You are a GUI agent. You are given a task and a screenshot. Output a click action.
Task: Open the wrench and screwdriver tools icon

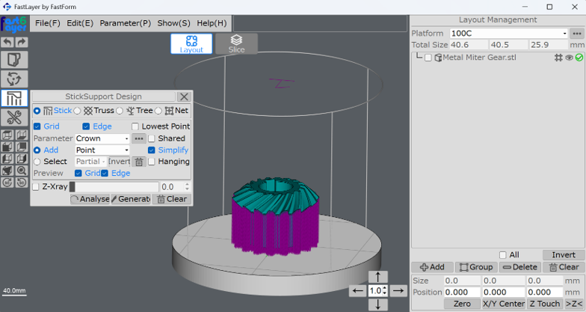pyautogui.click(x=14, y=117)
